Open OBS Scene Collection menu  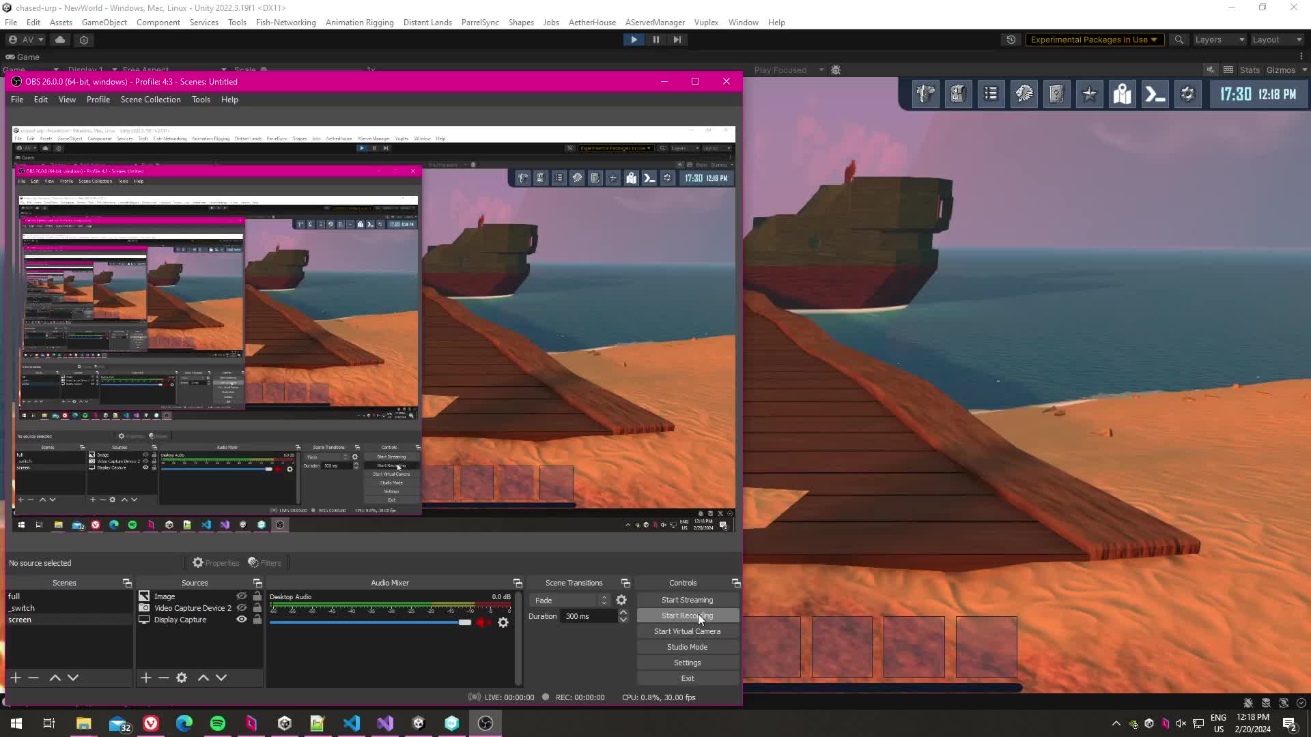[150, 100]
